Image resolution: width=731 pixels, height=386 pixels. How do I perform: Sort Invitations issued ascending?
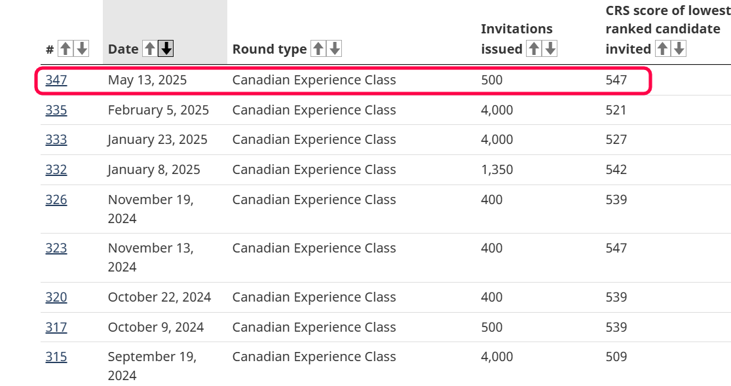[x=534, y=48]
